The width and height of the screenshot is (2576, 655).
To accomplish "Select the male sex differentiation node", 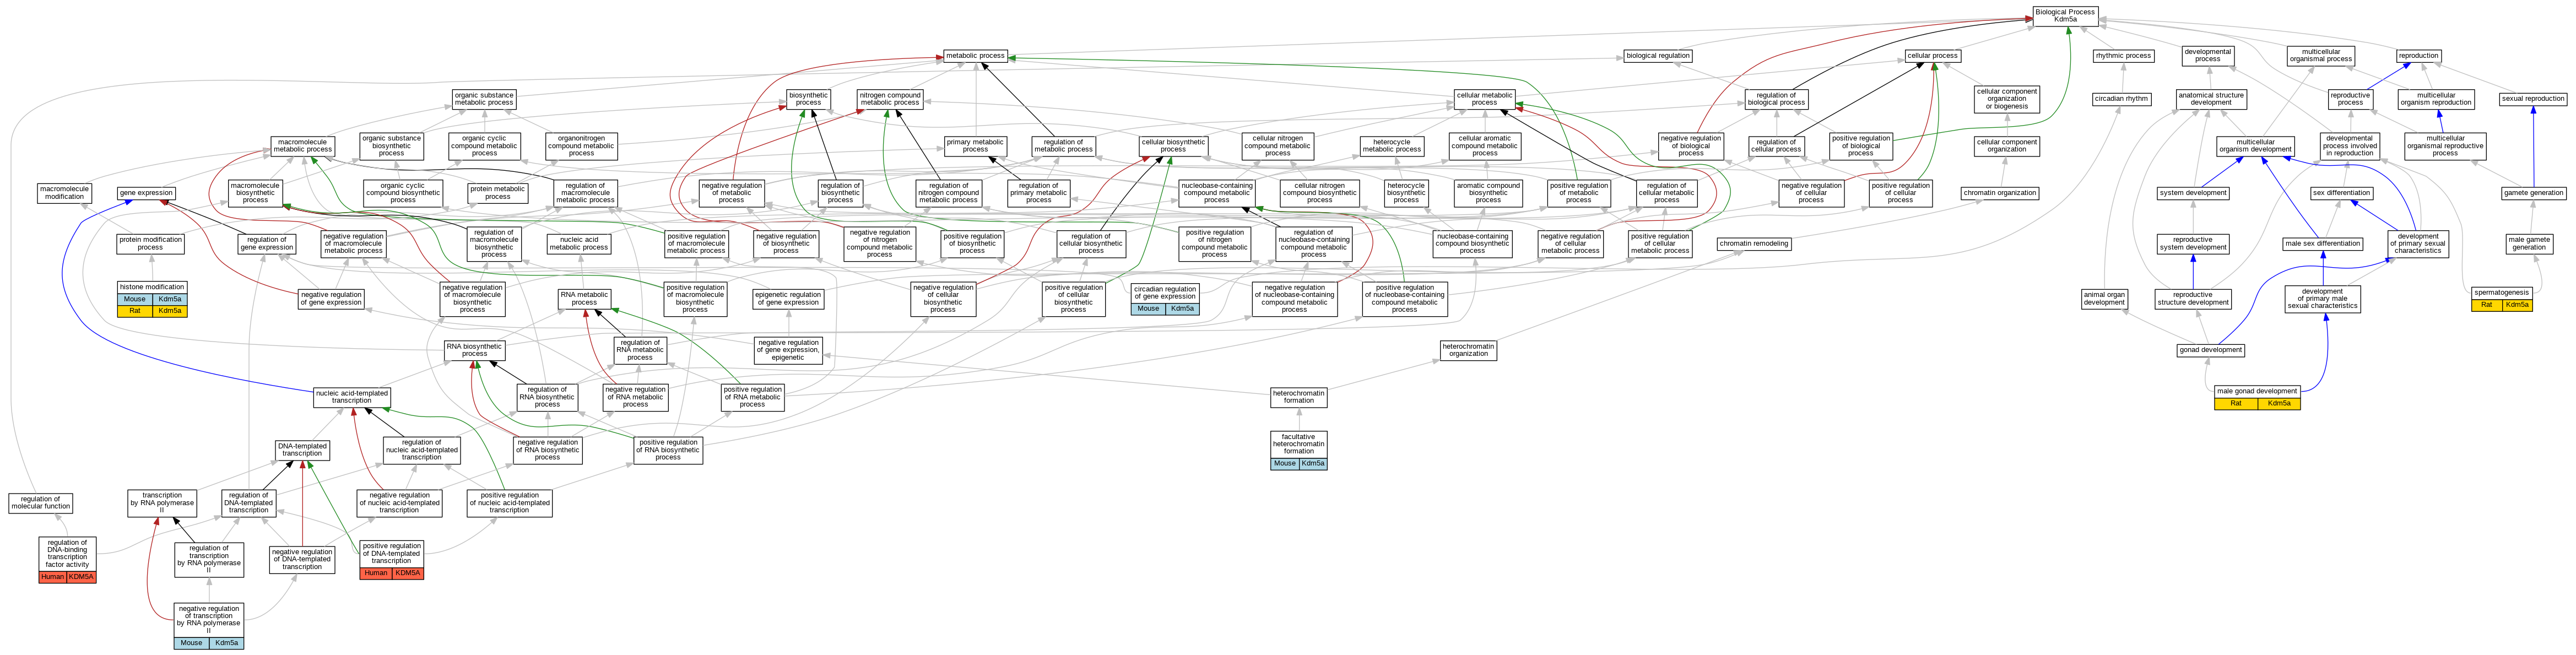I will coord(2322,244).
